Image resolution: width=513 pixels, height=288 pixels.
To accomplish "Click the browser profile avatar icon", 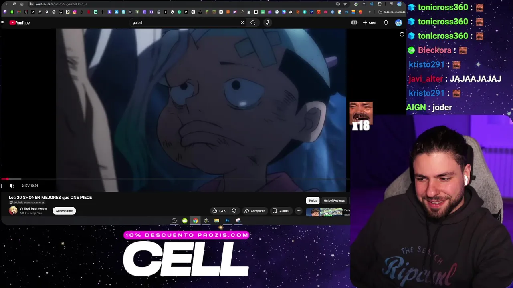I will 399,4.
